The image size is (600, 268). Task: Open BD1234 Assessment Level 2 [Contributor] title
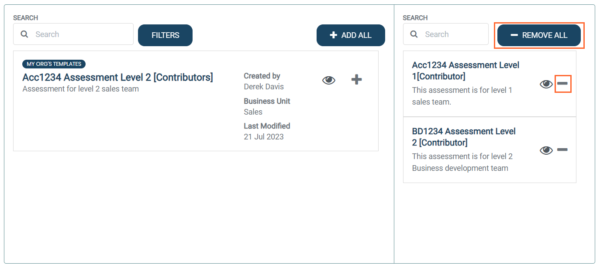point(464,137)
